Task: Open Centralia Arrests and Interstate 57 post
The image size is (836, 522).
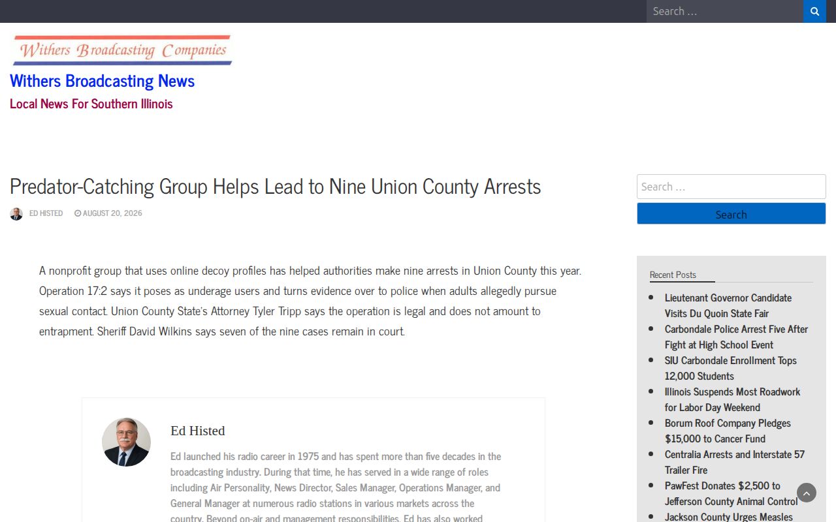Action: click(735, 462)
